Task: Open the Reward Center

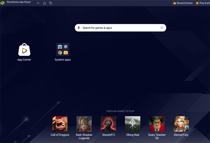Action: pos(183,3)
